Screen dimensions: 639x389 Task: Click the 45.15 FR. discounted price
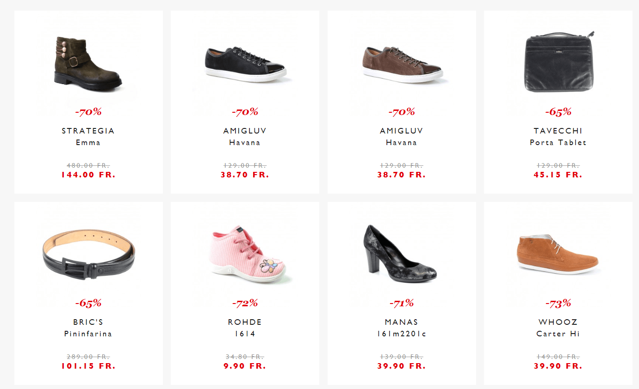(558, 175)
